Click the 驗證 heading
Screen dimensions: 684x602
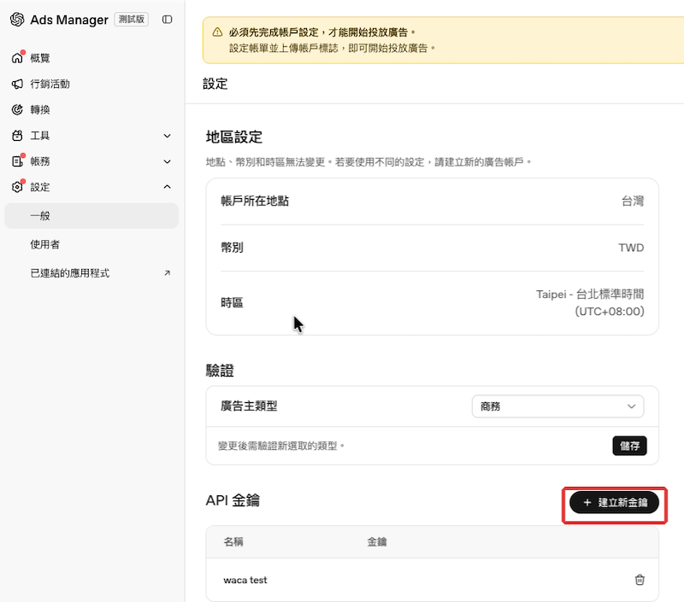(x=220, y=371)
